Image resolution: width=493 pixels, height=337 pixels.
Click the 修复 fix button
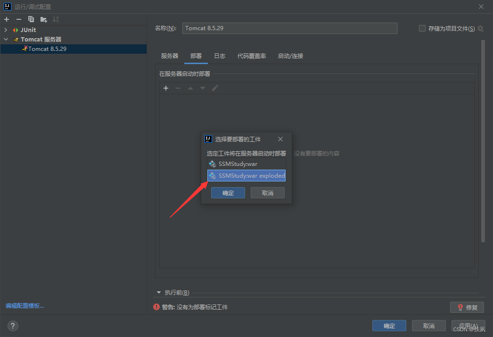[467, 307]
